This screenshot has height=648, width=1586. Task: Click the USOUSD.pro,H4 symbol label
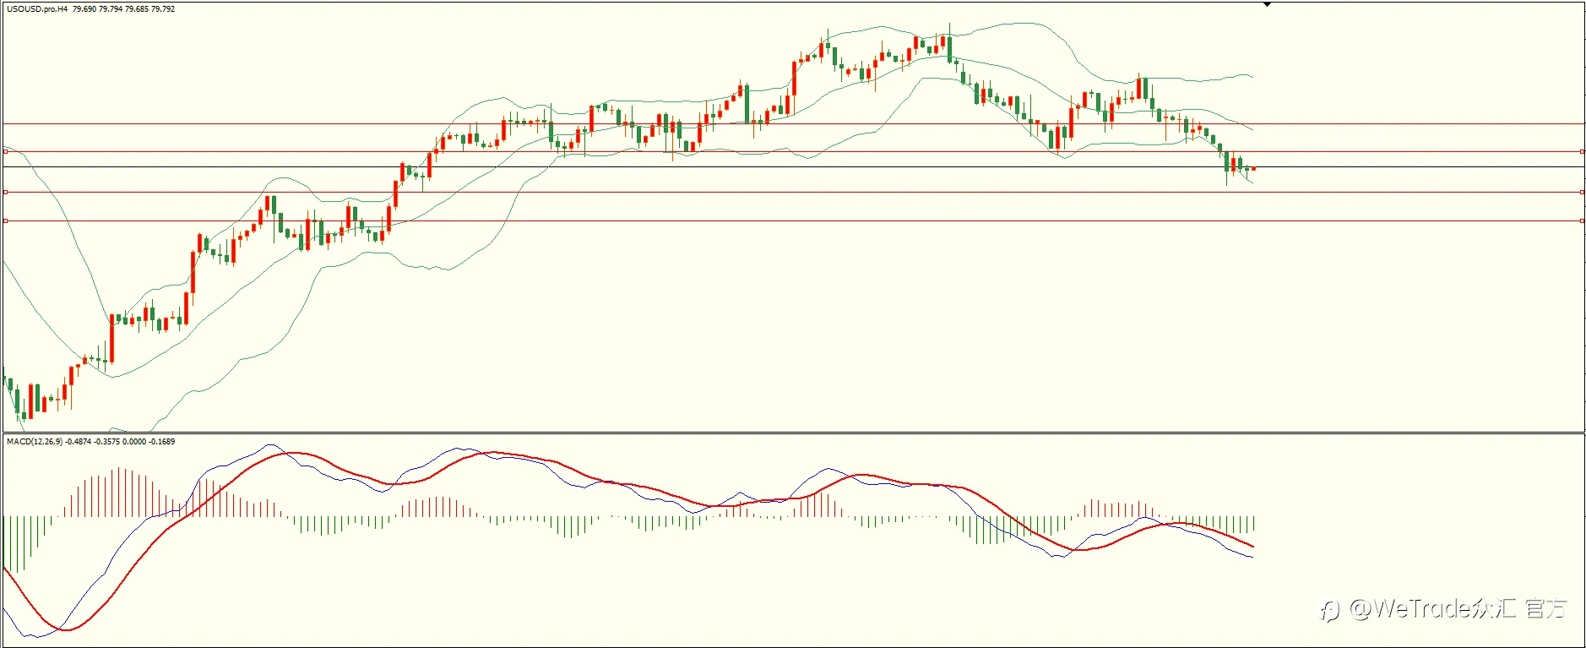tap(37, 9)
